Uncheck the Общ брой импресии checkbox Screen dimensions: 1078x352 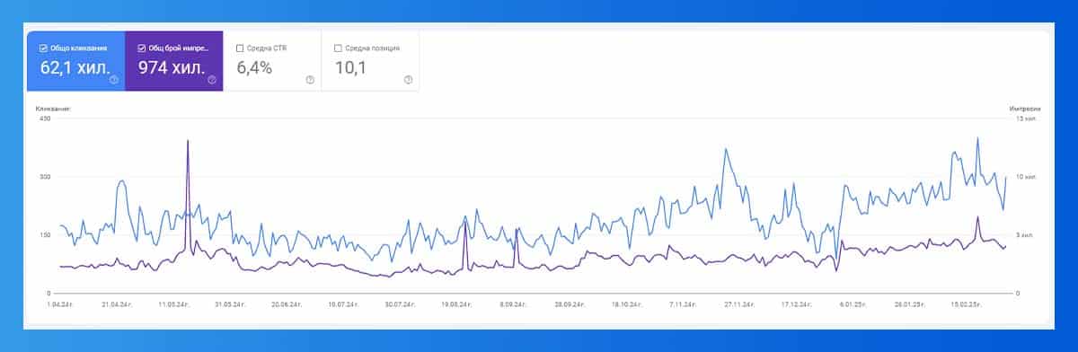click(141, 48)
